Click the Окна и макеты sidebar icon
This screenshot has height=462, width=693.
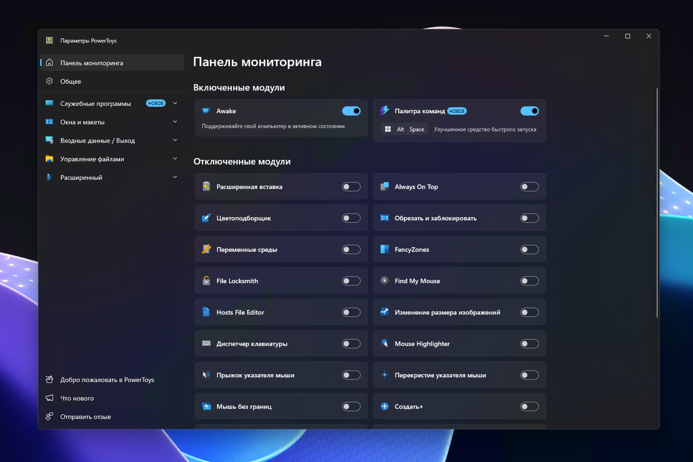coord(49,122)
